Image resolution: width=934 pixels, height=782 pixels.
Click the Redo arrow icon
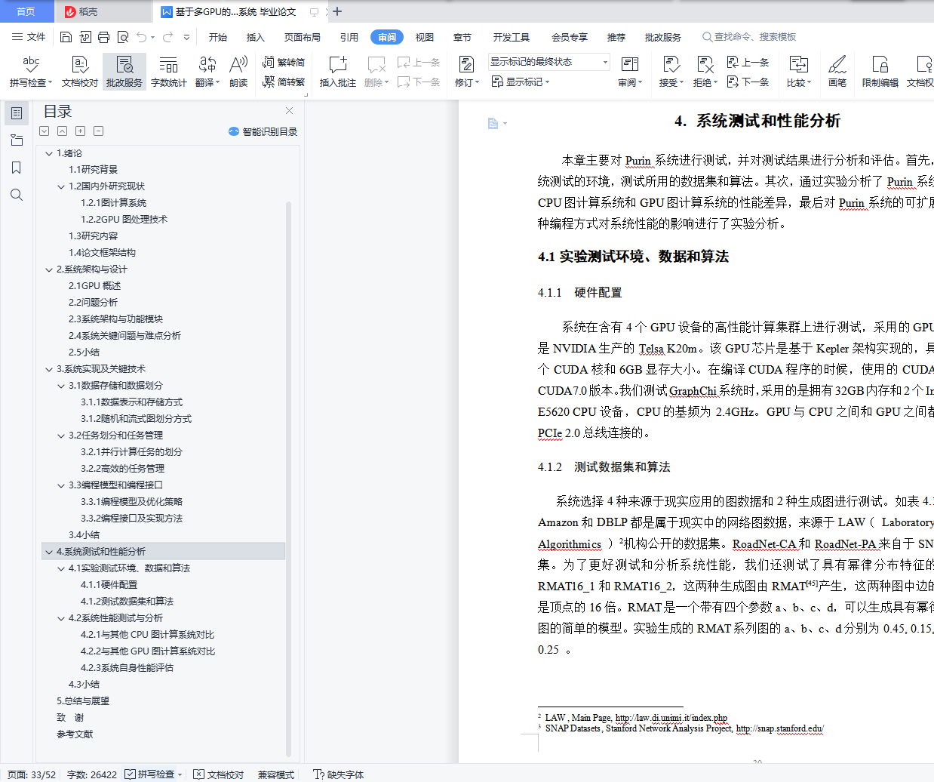[167, 37]
